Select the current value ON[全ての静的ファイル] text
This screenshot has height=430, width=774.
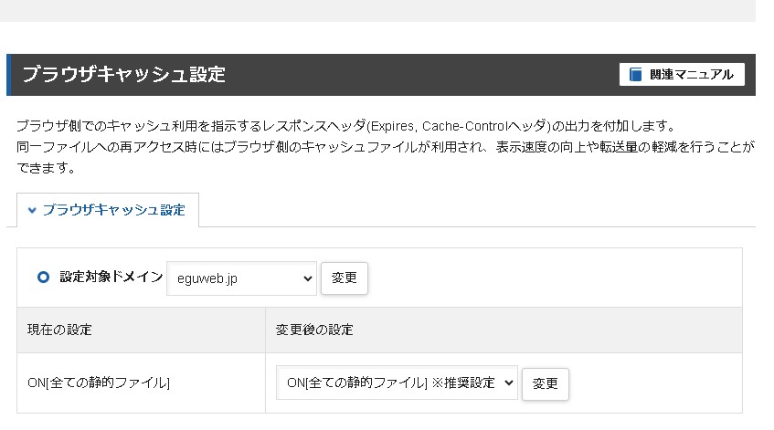(99, 383)
